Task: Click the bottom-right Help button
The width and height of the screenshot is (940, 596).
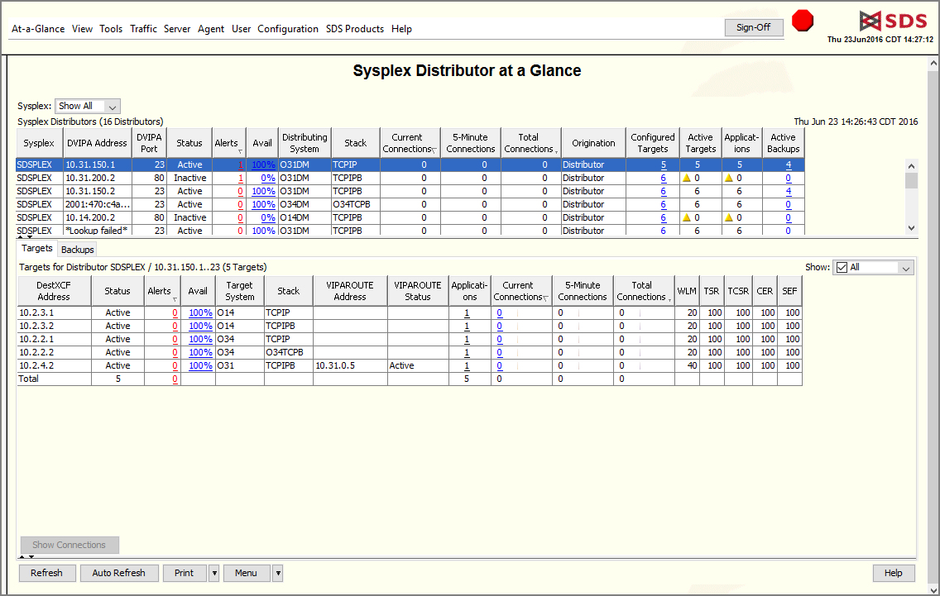Action: [x=893, y=573]
